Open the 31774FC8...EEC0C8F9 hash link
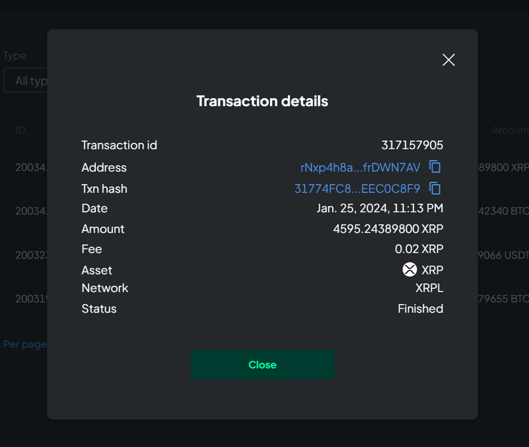 tap(357, 189)
